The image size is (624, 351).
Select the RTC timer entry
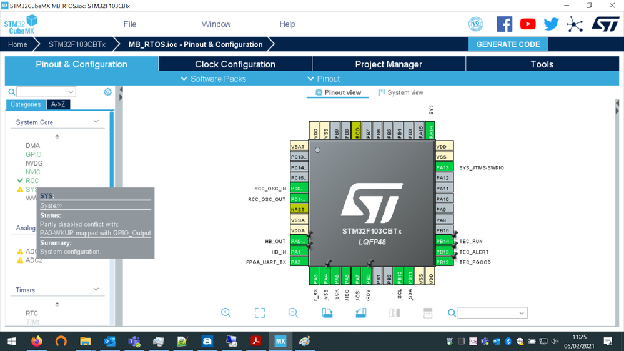(32, 313)
